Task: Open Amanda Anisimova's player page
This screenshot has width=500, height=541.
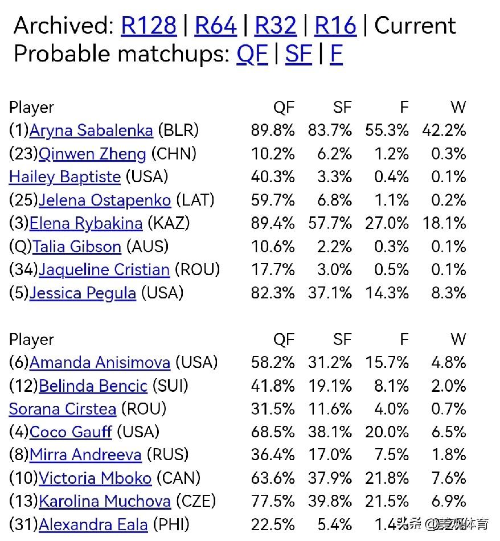Action: [x=100, y=362]
